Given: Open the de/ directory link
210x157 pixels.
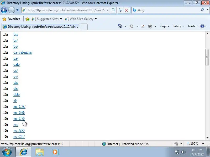Looking at the screenshot, I should [16, 88].
